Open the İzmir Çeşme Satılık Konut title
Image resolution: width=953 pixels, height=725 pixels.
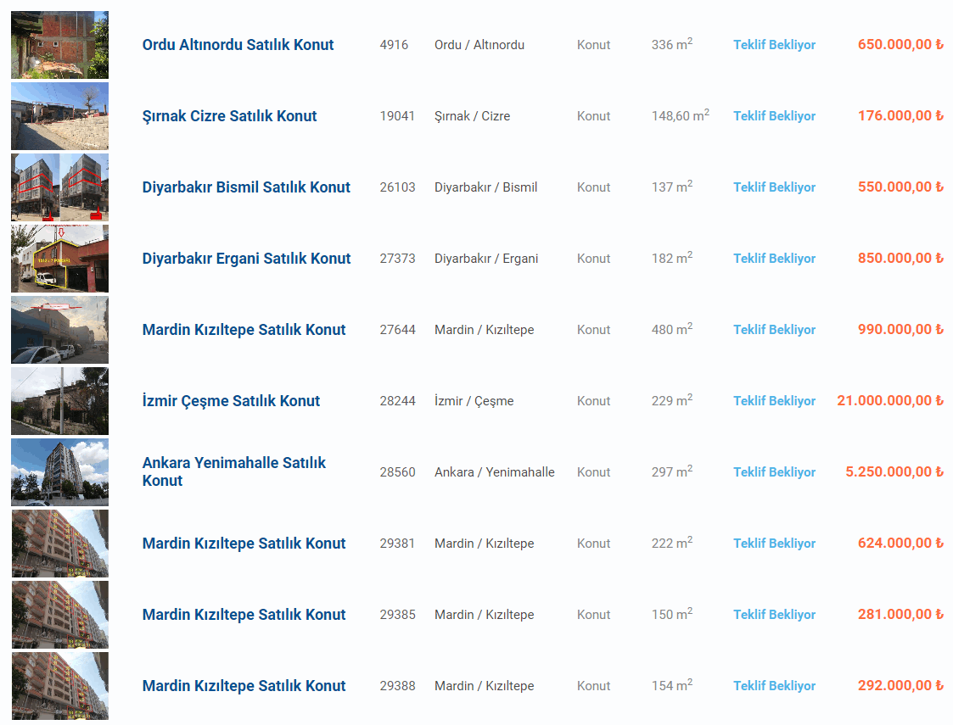pyautogui.click(x=231, y=401)
